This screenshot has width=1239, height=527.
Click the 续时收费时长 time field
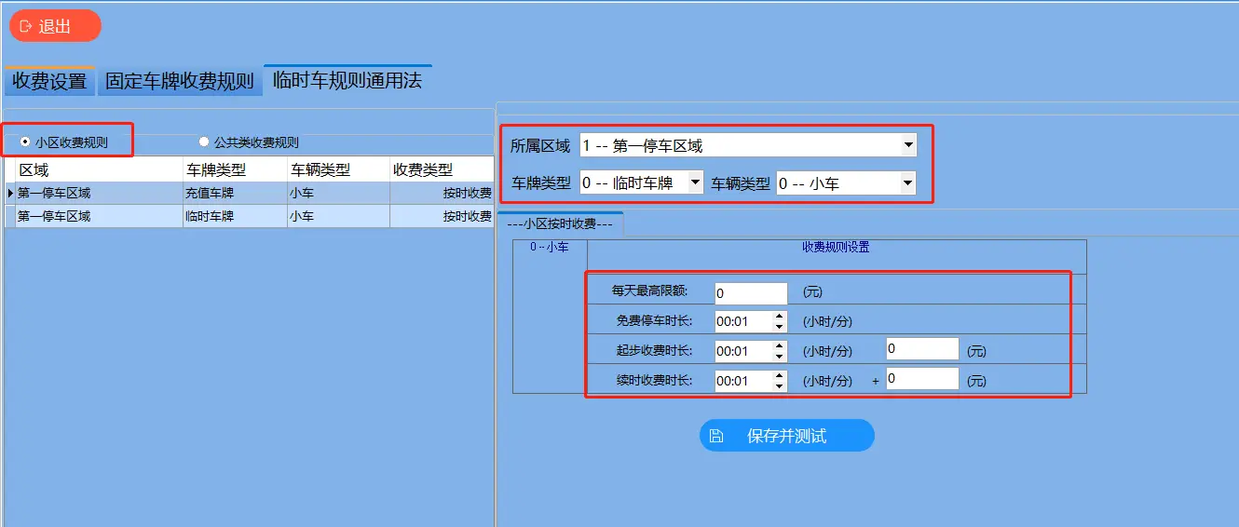click(x=743, y=381)
